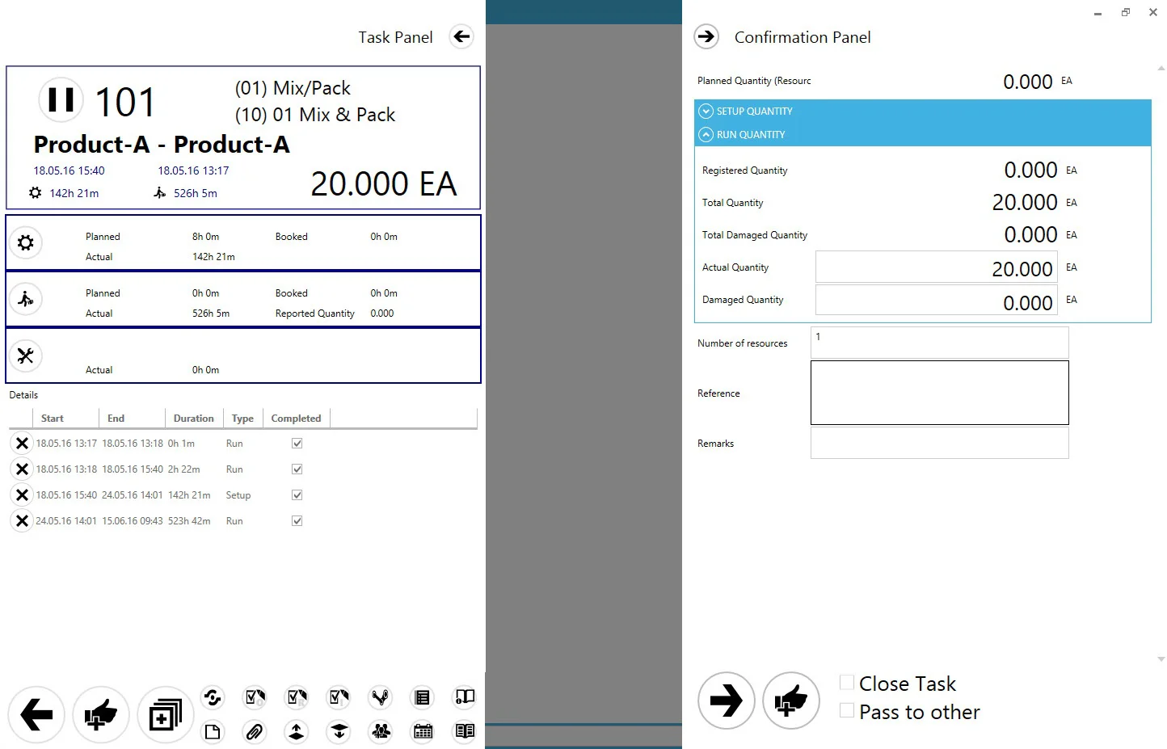Tick the Pass to other checkbox
The width and height of the screenshot is (1167, 749).
(847, 711)
